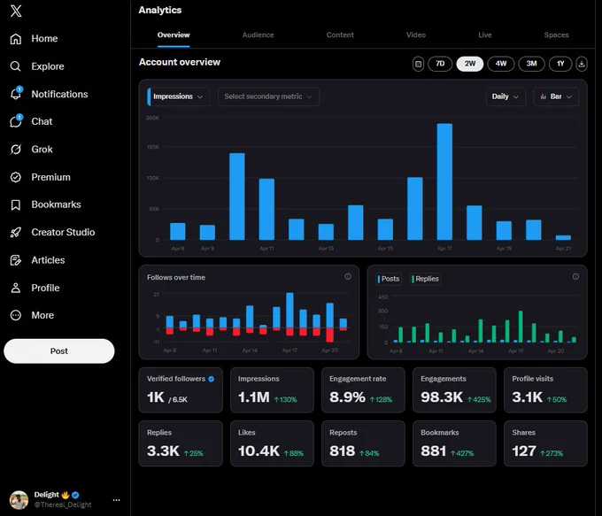Click the Home label in sidebar
The width and height of the screenshot is (602, 516).
44,39
